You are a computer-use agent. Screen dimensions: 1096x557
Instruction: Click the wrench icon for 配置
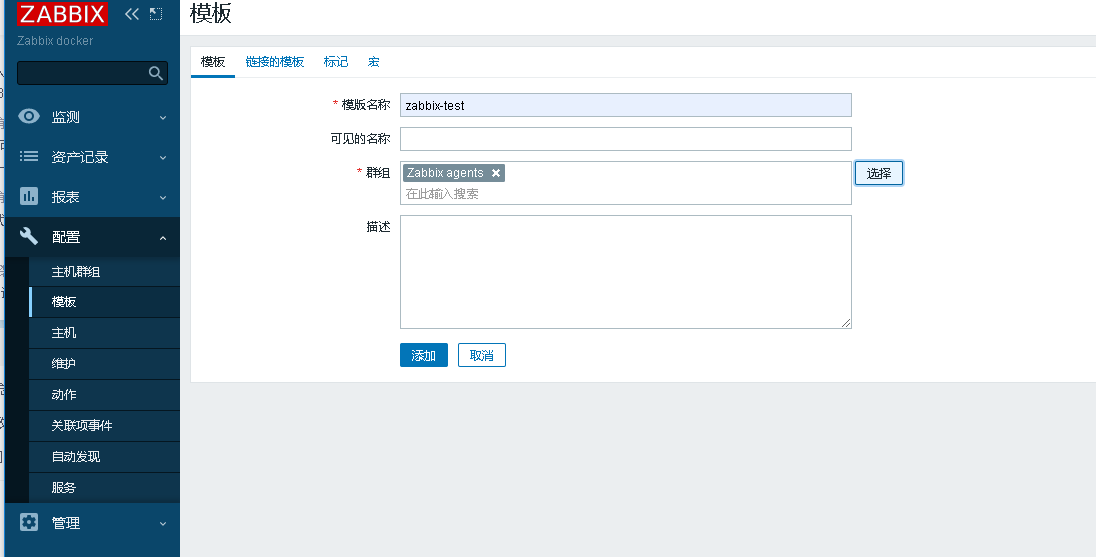coord(29,236)
